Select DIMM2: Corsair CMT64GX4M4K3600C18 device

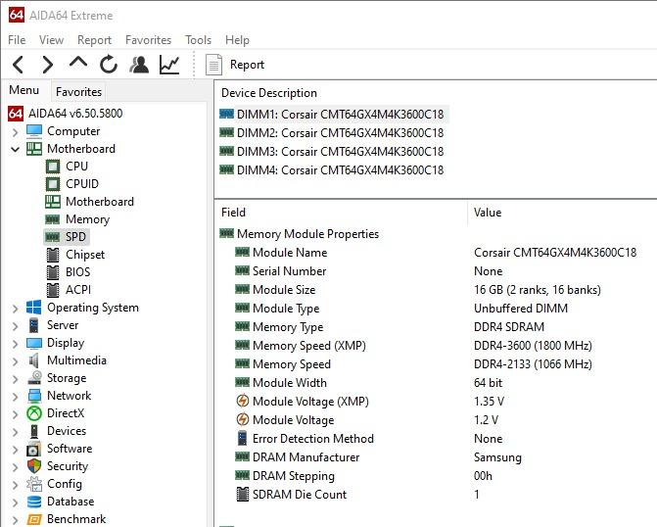click(331, 133)
